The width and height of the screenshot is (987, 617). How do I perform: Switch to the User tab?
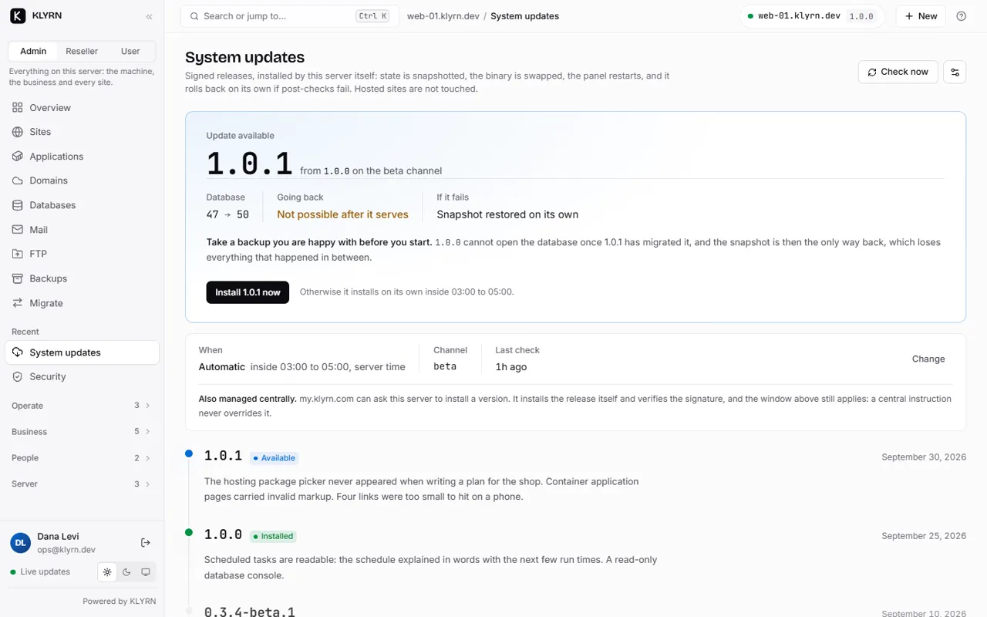(130, 51)
